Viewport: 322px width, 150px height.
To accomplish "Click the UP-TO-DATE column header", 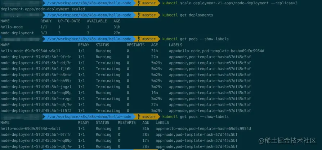I will tap(69, 21).
